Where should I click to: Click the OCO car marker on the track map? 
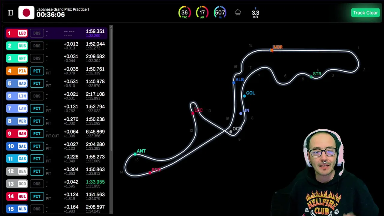(x=231, y=132)
